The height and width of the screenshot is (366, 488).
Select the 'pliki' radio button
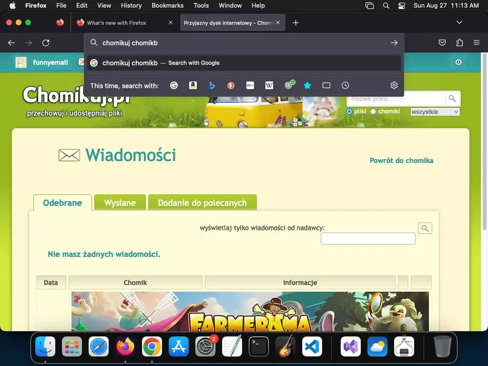tap(349, 112)
